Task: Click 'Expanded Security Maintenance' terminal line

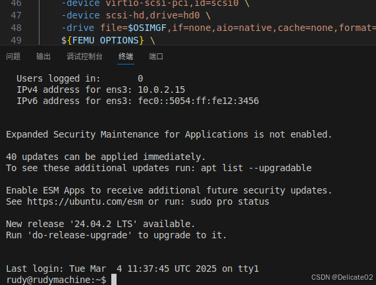Action: coord(169,134)
